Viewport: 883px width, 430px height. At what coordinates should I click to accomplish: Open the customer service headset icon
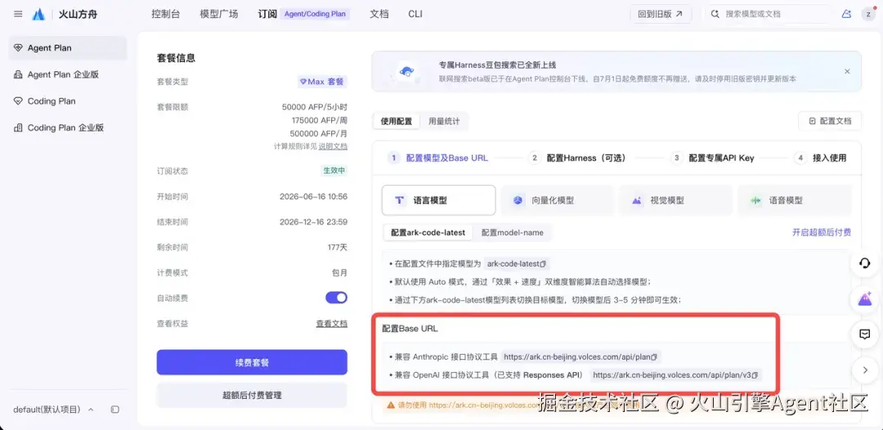point(864,263)
